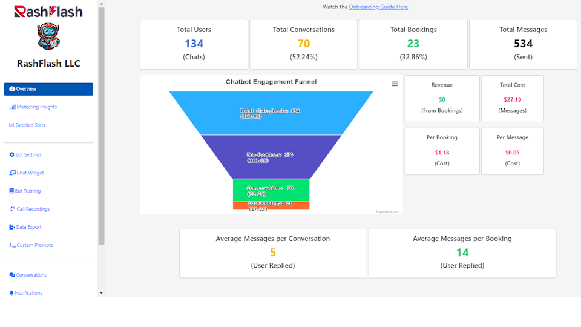Open the funnel chart hamburger menu
The height and width of the screenshot is (327, 581).
pyautogui.click(x=395, y=84)
